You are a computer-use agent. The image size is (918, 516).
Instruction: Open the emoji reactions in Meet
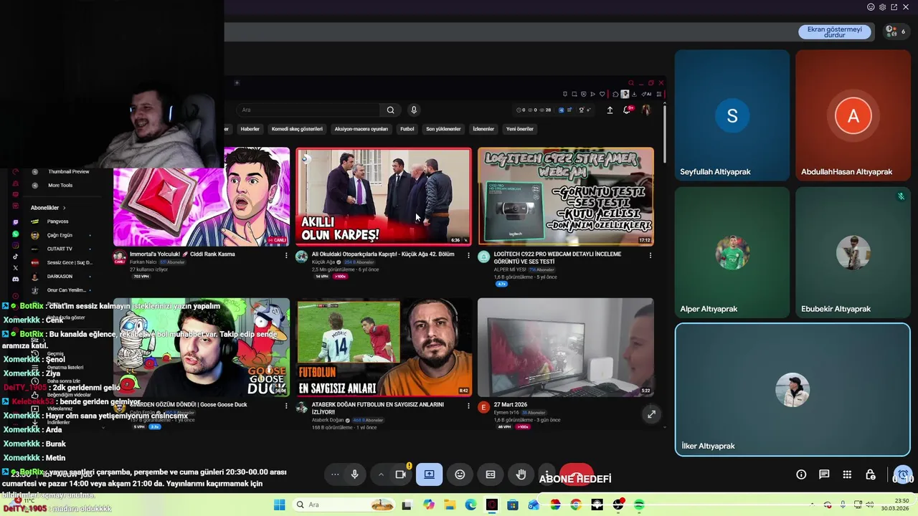[x=460, y=474]
